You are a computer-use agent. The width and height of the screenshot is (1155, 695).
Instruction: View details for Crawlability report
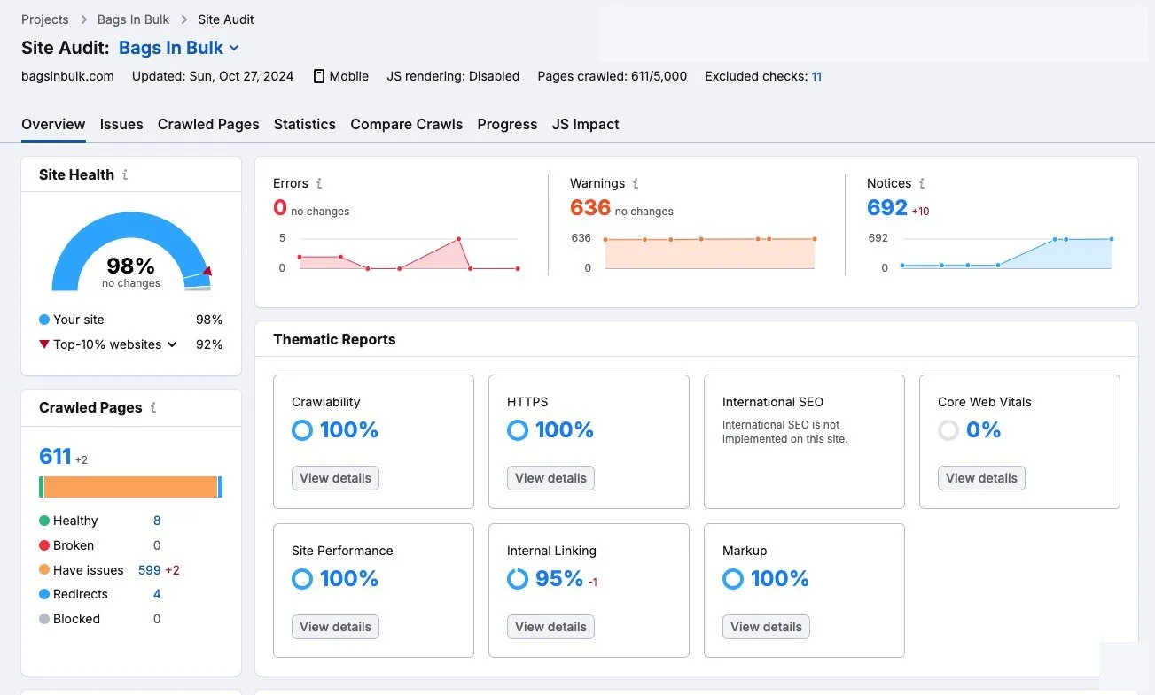[335, 478]
